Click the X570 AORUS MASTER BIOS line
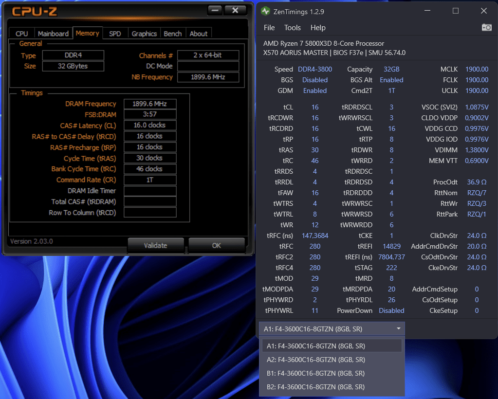 coord(334,53)
